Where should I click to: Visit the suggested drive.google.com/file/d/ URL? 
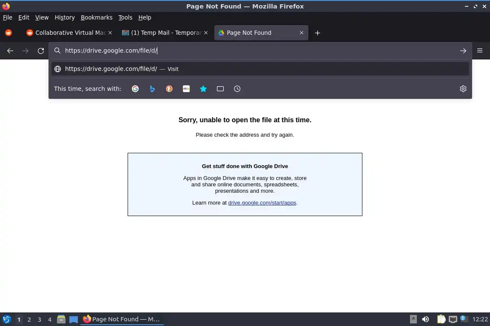click(260, 69)
